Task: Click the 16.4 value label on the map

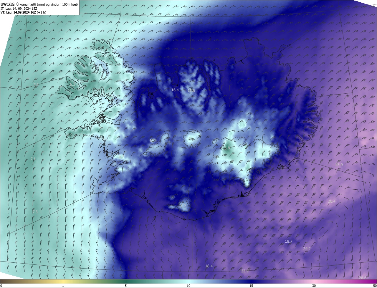Action: (175, 90)
